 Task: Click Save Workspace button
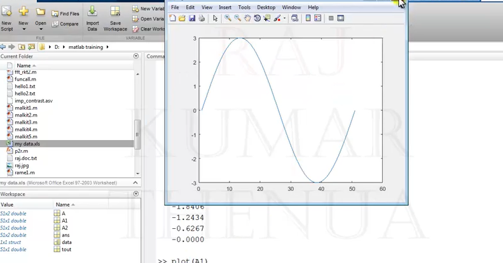(116, 19)
